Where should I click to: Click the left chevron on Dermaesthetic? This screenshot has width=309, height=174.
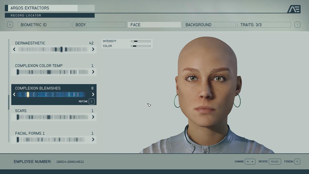14,49
